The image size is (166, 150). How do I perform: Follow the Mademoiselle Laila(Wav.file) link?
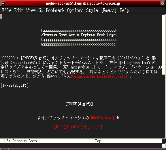[99, 76]
